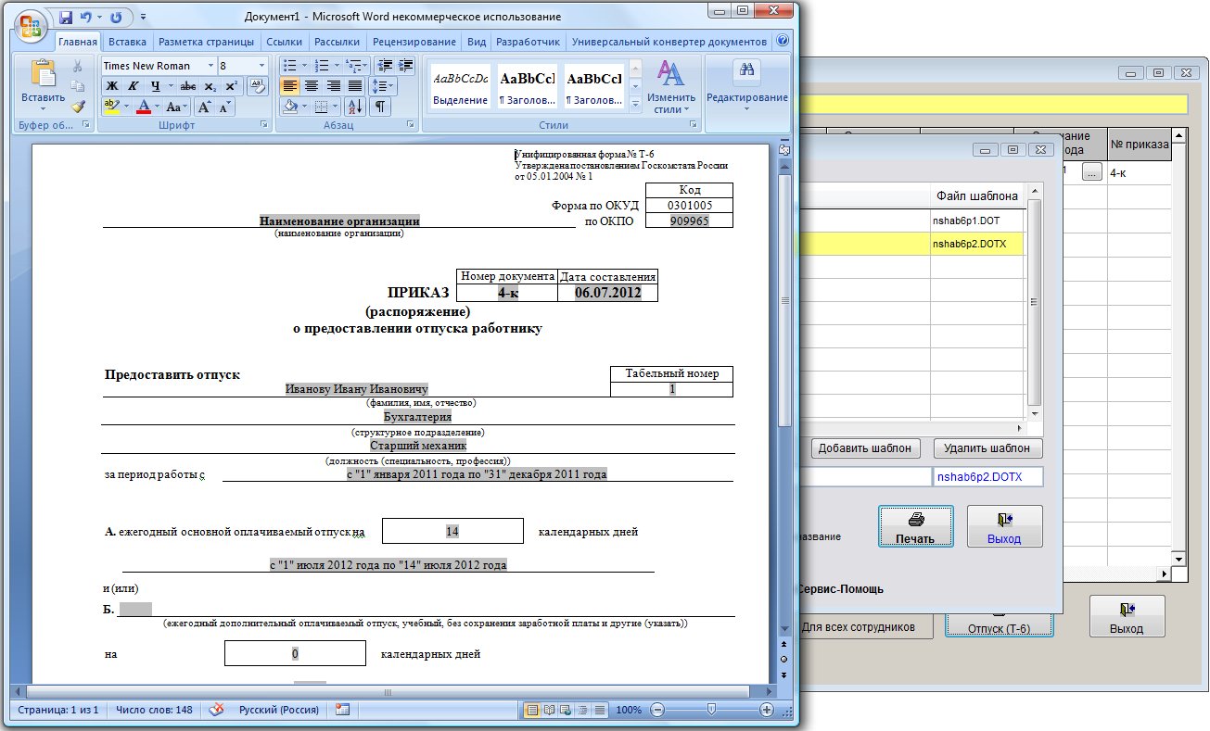
Task: Click the Grow Font icon
Action: [203, 107]
